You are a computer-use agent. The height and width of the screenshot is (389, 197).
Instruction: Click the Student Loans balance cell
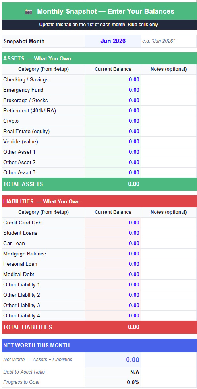pyautogui.click(x=113, y=233)
